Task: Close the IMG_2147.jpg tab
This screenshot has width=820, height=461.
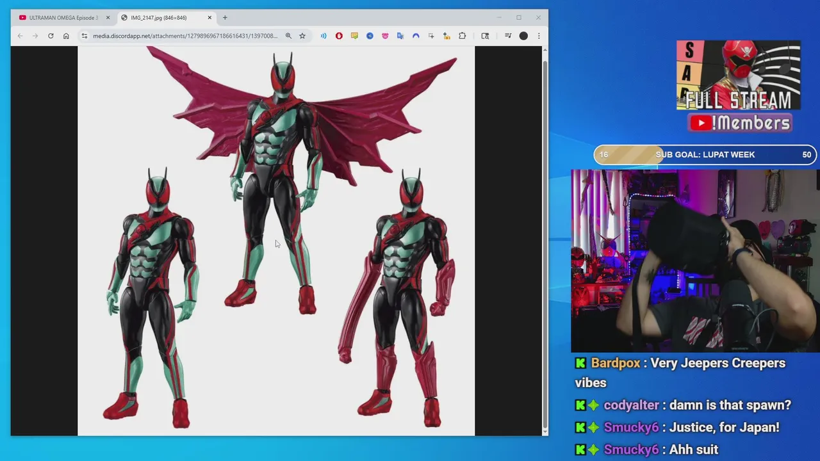Action: pyautogui.click(x=209, y=17)
